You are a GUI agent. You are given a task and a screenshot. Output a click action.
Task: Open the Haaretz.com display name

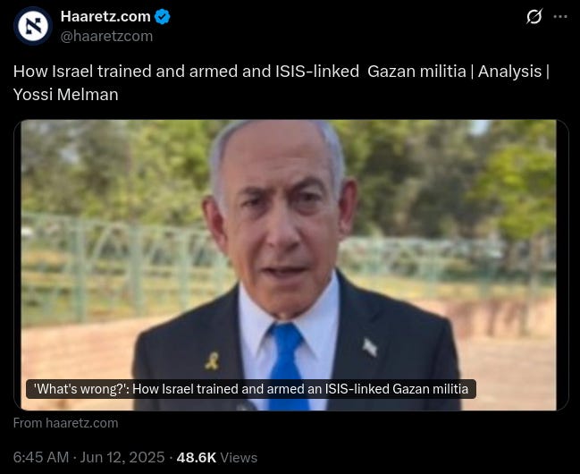coord(105,16)
